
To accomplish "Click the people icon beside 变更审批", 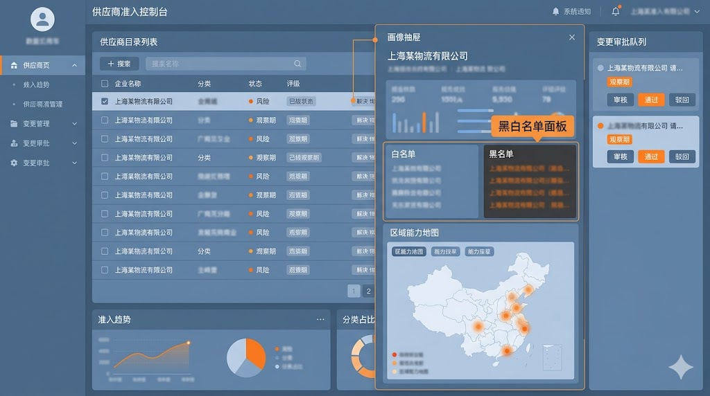I will (x=14, y=143).
